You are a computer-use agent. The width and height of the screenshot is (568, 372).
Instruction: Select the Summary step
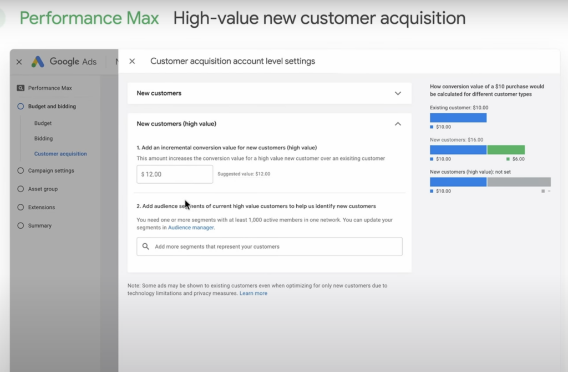tap(34, 225)
